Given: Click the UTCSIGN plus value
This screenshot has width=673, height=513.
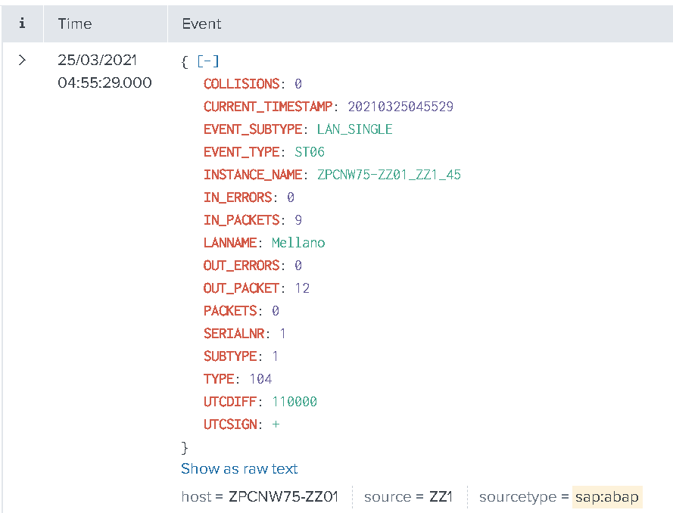Looking at the screenshot, I should pos(276,424).
